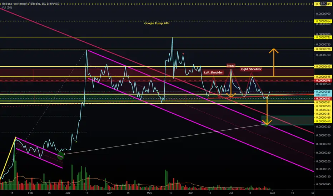The height and width of the screenshot is (196, 333).
Task: Click the 0.00000595 yellow price label
Action: [x=323, y=77]
